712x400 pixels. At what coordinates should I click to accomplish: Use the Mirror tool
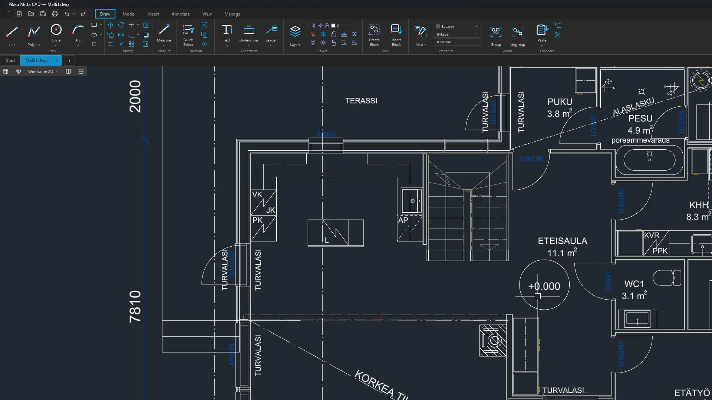(121, 35)
